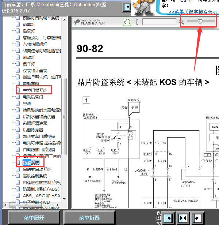Click the J/C(CAN3) label in diagram

click(x=188, y=182)
